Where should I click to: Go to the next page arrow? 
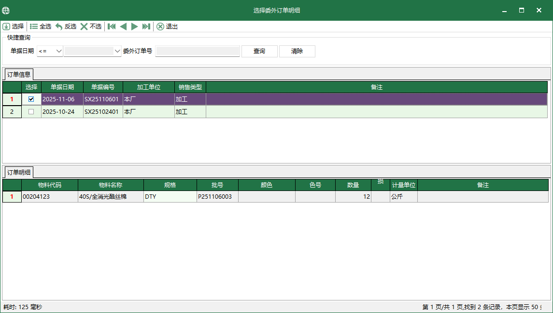tap(135, 27)
